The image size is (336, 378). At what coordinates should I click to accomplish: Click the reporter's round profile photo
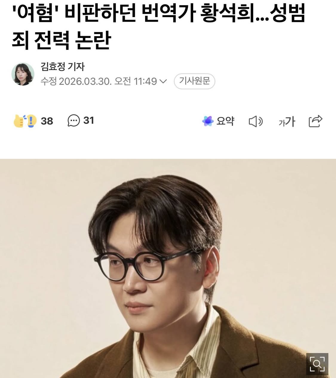23,74
